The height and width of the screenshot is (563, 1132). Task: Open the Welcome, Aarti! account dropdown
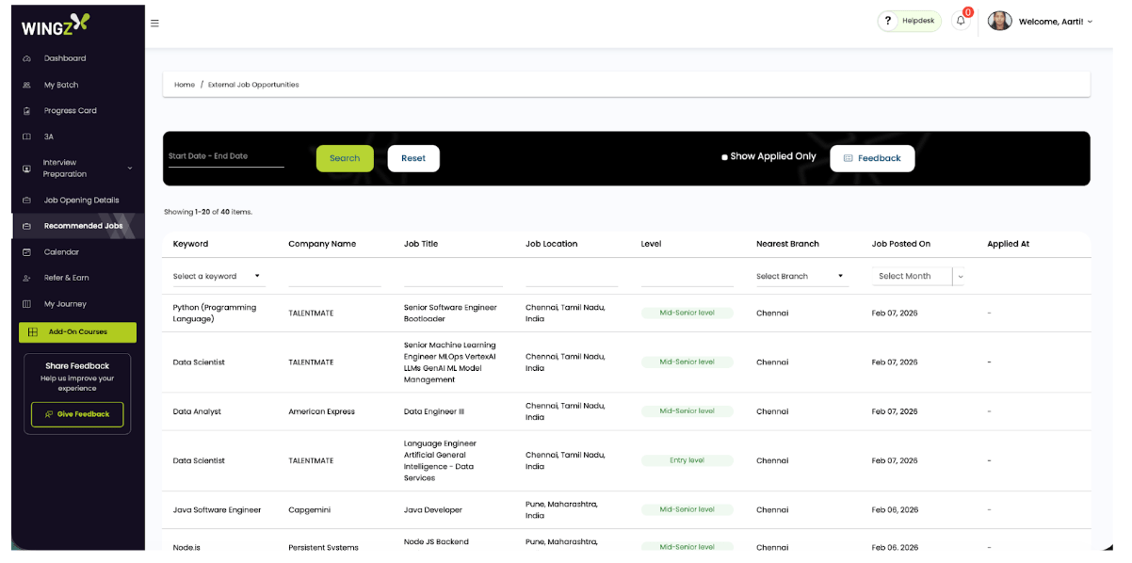pos(1056,22)
